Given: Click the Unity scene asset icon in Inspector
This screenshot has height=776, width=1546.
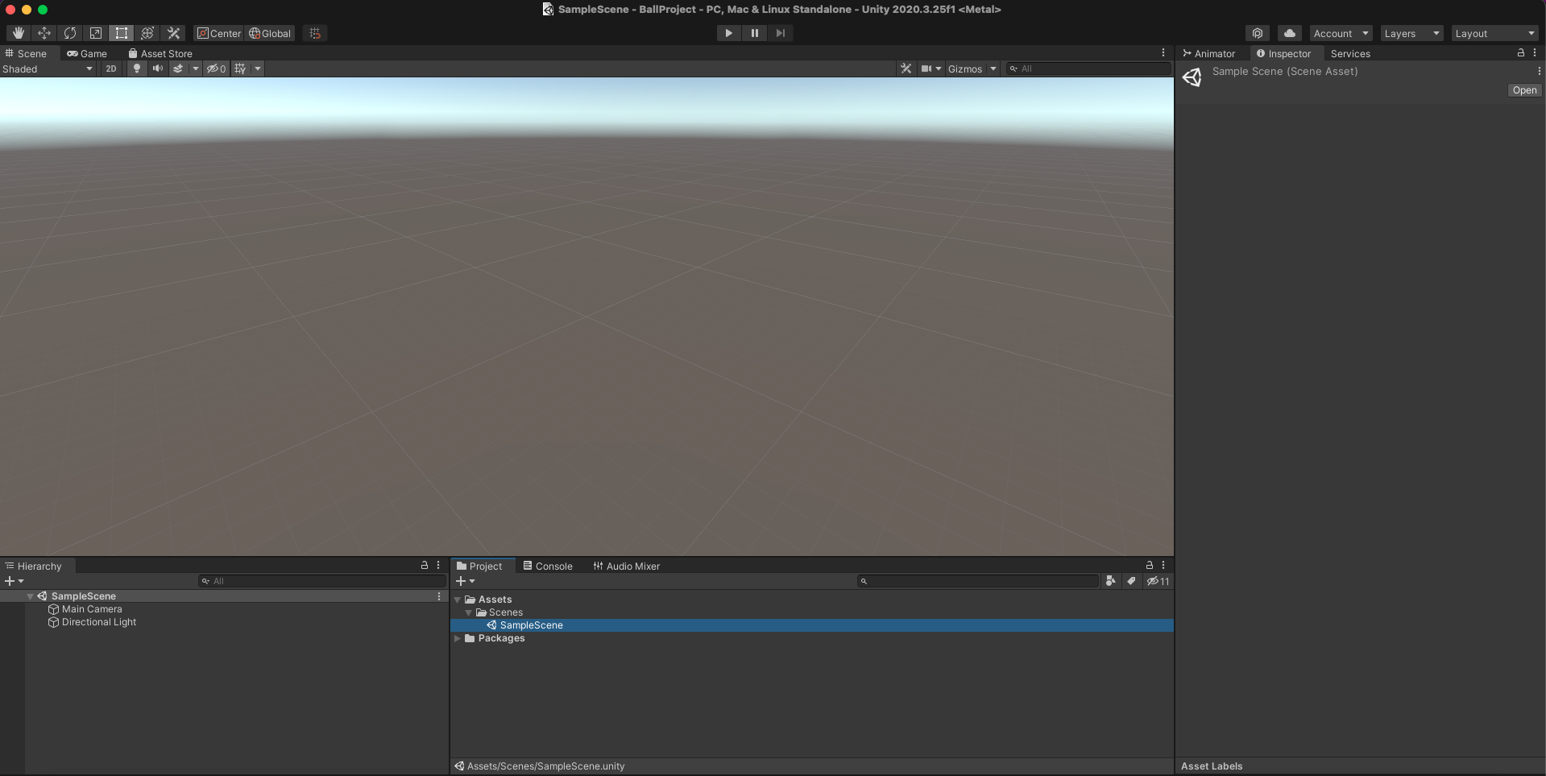Looking at the screenshot, I should coord(1192,77).
